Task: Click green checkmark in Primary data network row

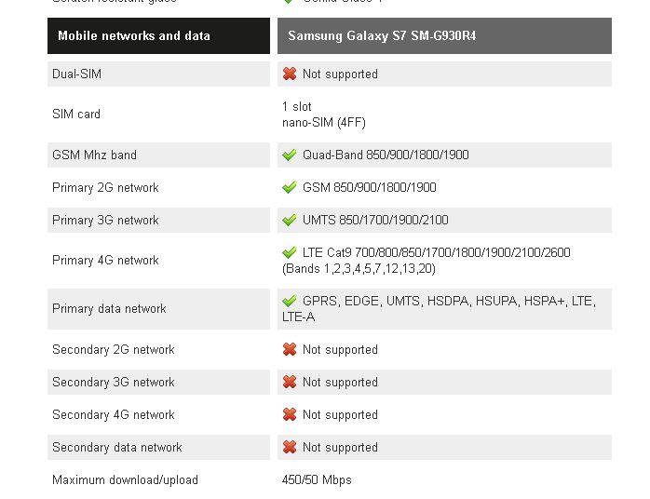Action: coord(290,301)
